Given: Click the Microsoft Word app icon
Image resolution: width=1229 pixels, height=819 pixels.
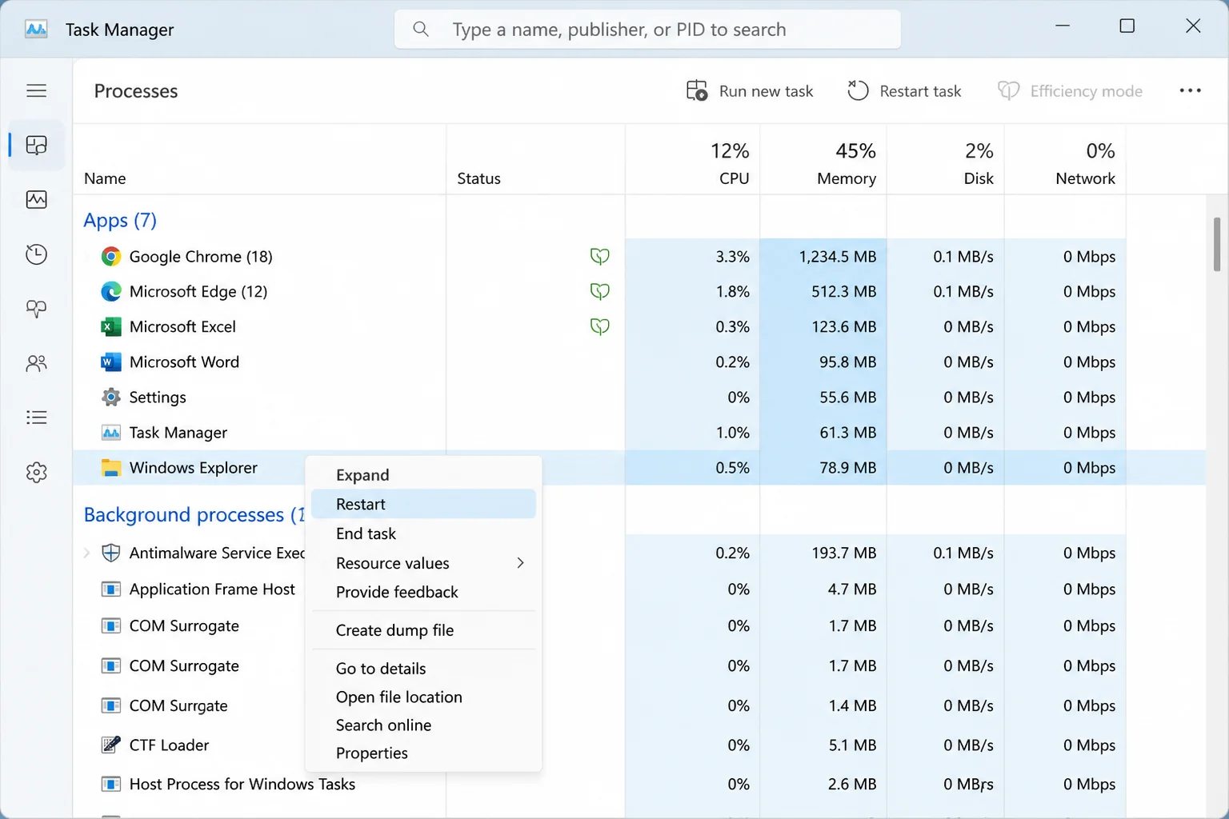Looking at the screenshot, I should [x=111, y=362].
